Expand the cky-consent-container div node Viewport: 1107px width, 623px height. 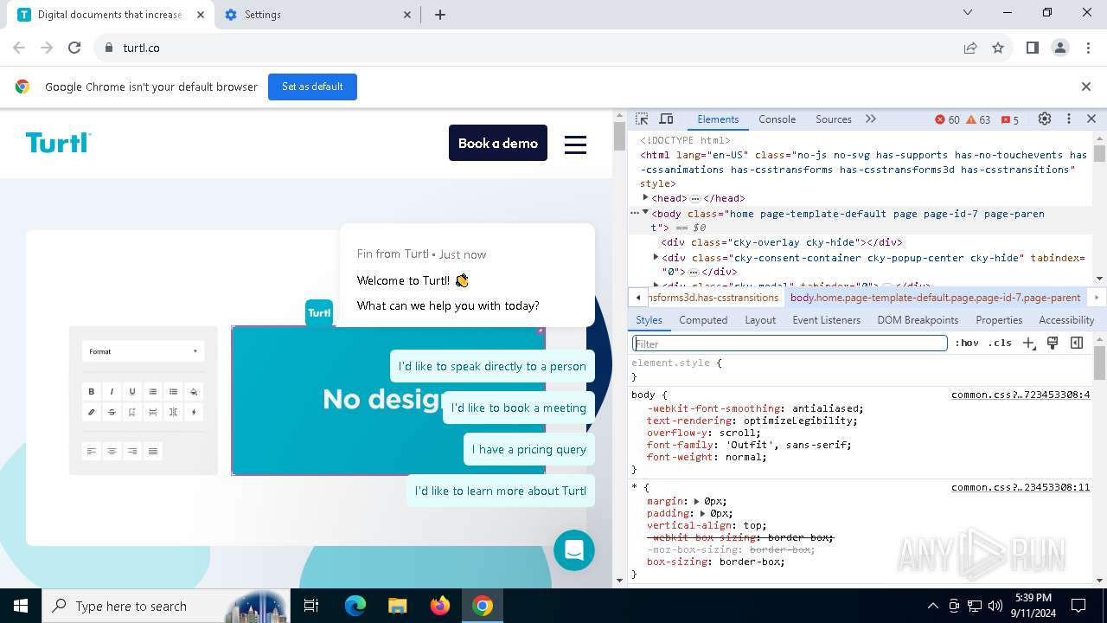pos(656,258)
